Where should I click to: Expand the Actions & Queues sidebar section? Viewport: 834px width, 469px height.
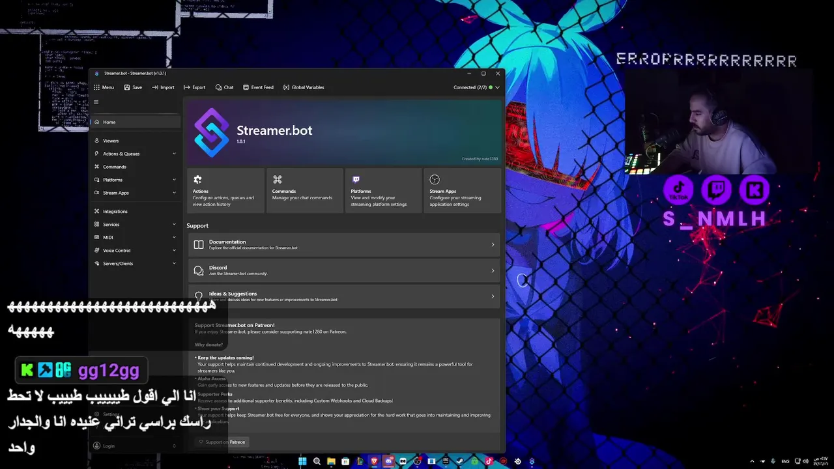pyautogui.click(x=135, y=154)
